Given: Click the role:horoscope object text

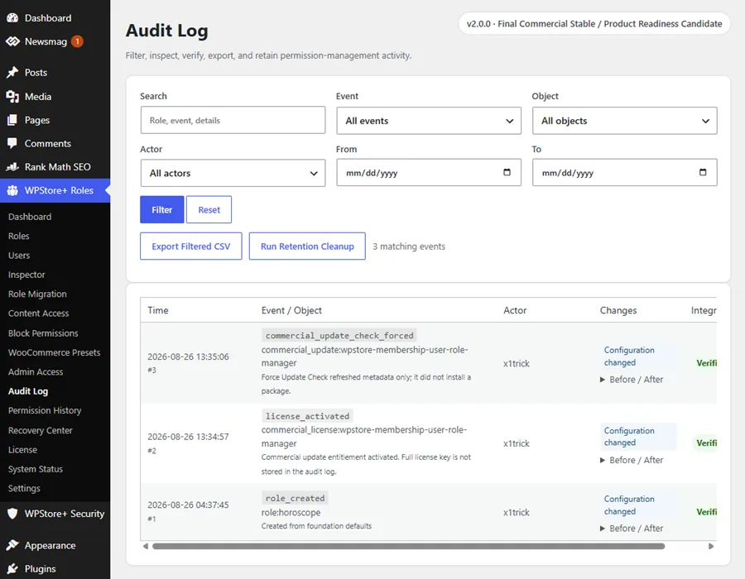Looking at the screenshot, I should 291,513.
